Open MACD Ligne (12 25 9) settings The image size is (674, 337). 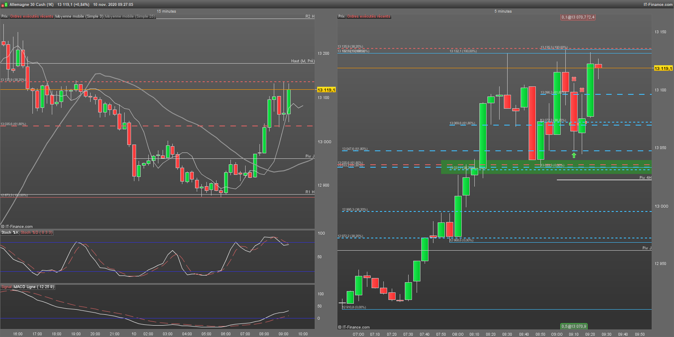33,287
